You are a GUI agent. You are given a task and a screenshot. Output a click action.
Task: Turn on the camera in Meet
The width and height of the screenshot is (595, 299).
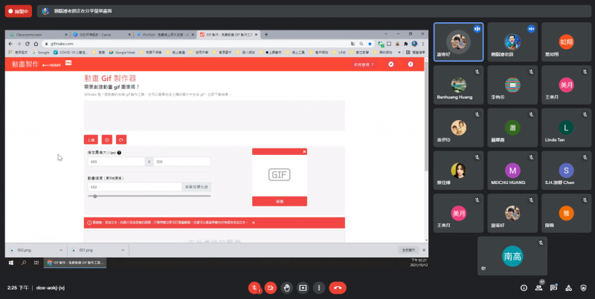[x=271, y=288]
